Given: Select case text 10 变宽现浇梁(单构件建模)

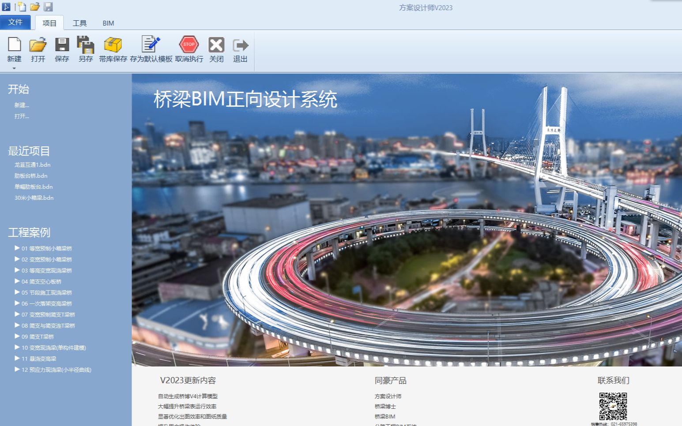Looking at the screenshot, I should point(54,348).
